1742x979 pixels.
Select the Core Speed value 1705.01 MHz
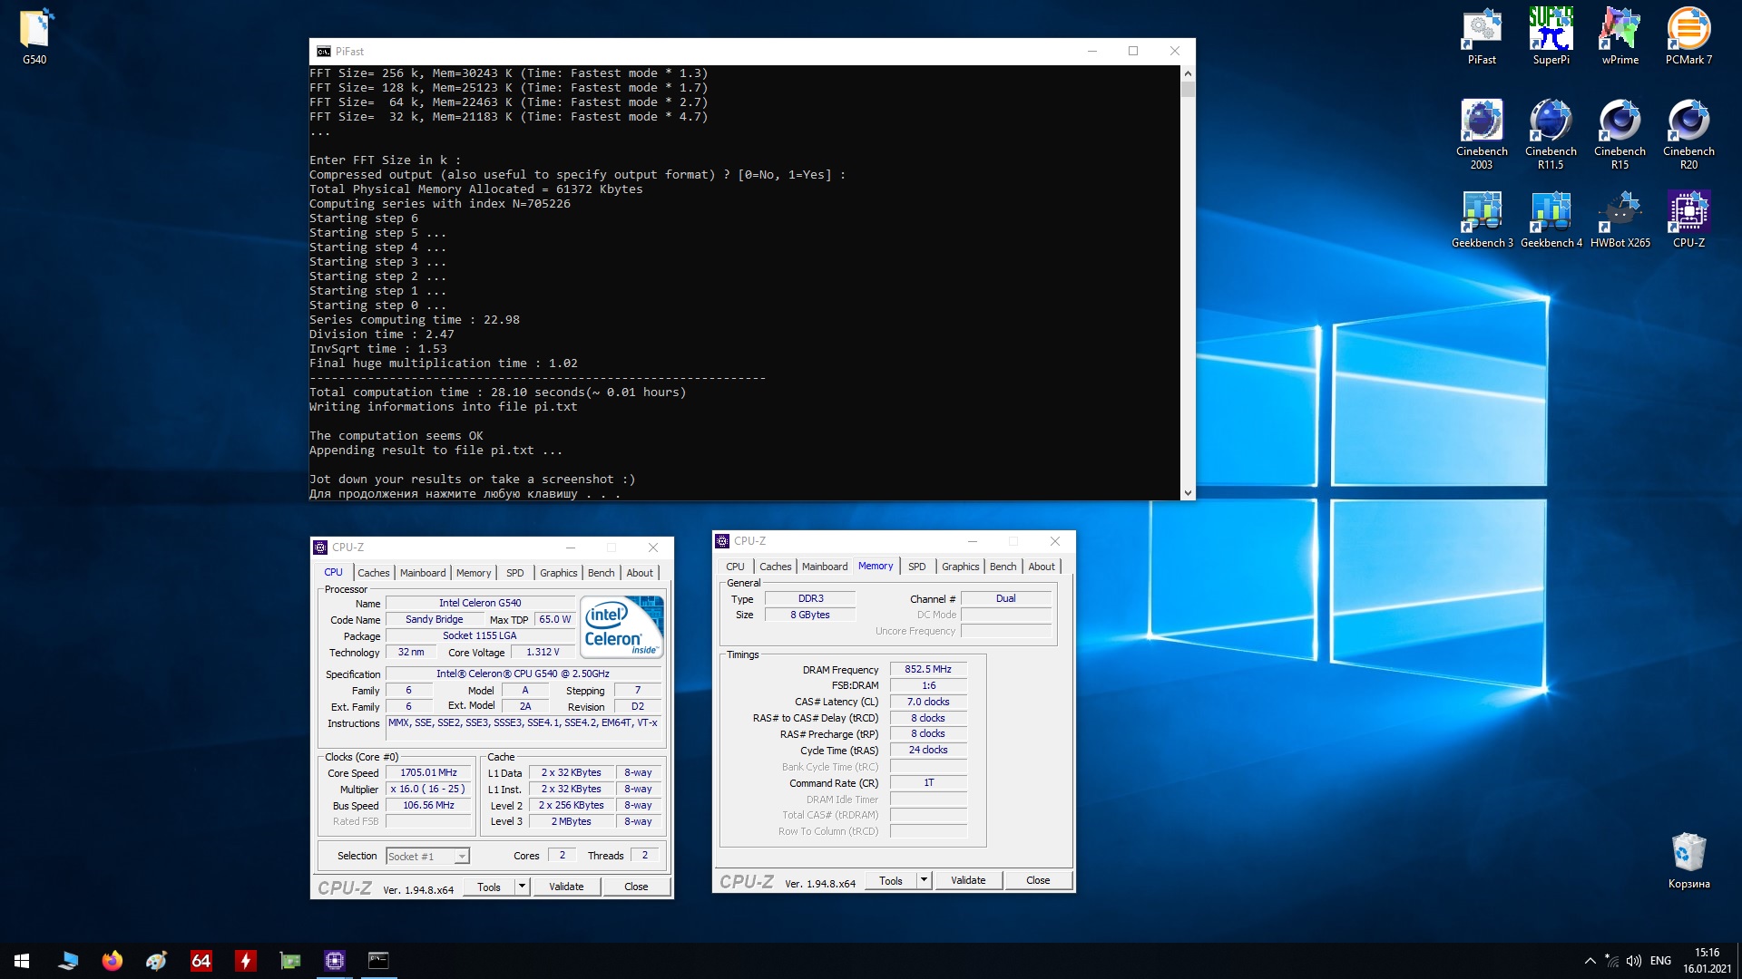click(x=428, y=773)
